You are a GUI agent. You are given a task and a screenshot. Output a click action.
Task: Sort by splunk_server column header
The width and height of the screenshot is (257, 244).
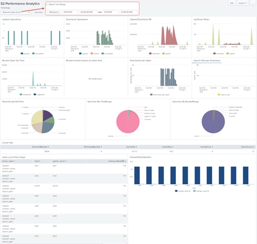tap(60, 161)
